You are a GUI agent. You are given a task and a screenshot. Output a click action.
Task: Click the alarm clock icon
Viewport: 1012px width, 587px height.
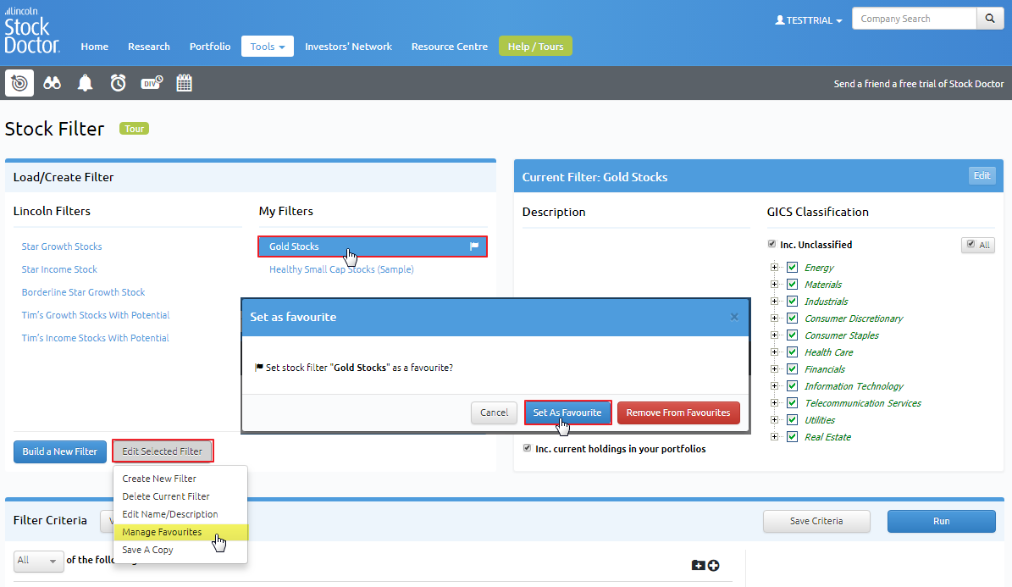coord(118,83)
